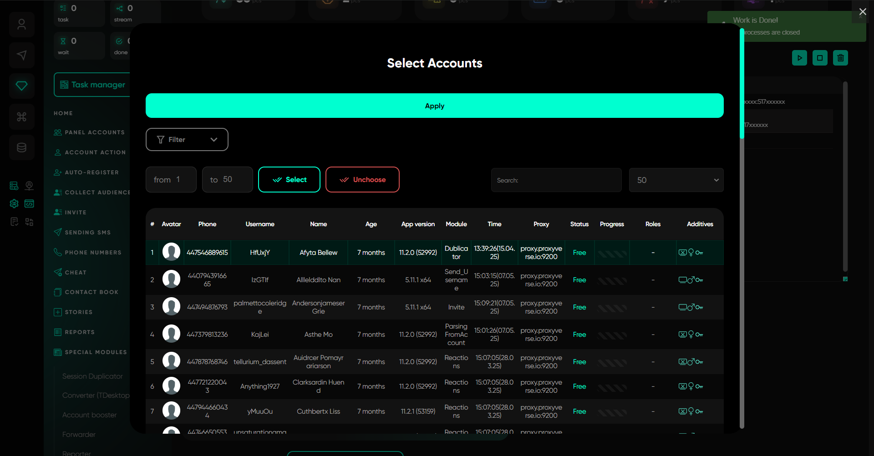Click the paper plane sidebar icon
Viewport: 874px width, 456px height.
21,56
